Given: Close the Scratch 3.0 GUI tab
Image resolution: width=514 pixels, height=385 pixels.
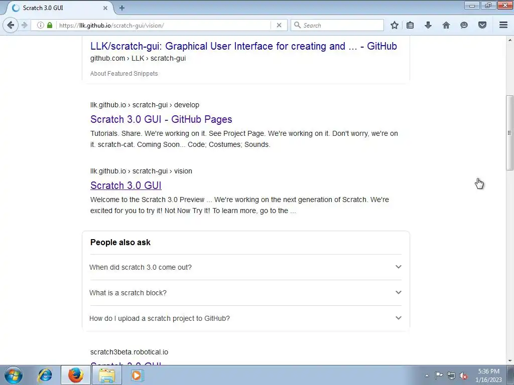Looking at the screenshot, I should point(105,8).
